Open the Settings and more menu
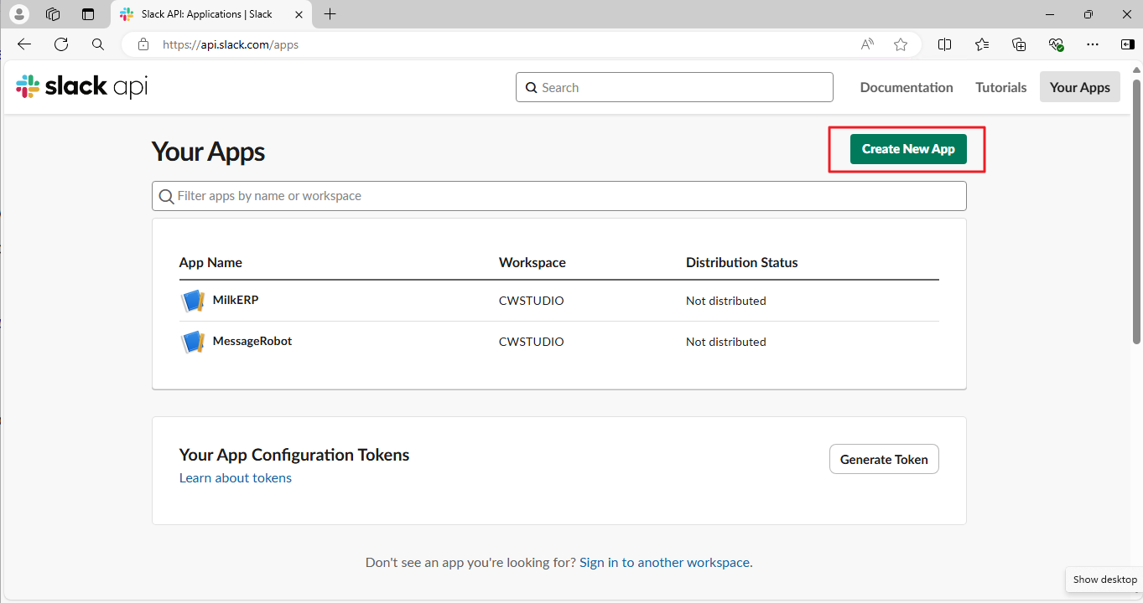Screen dimensions: 1143x603 coord(1093,44)
